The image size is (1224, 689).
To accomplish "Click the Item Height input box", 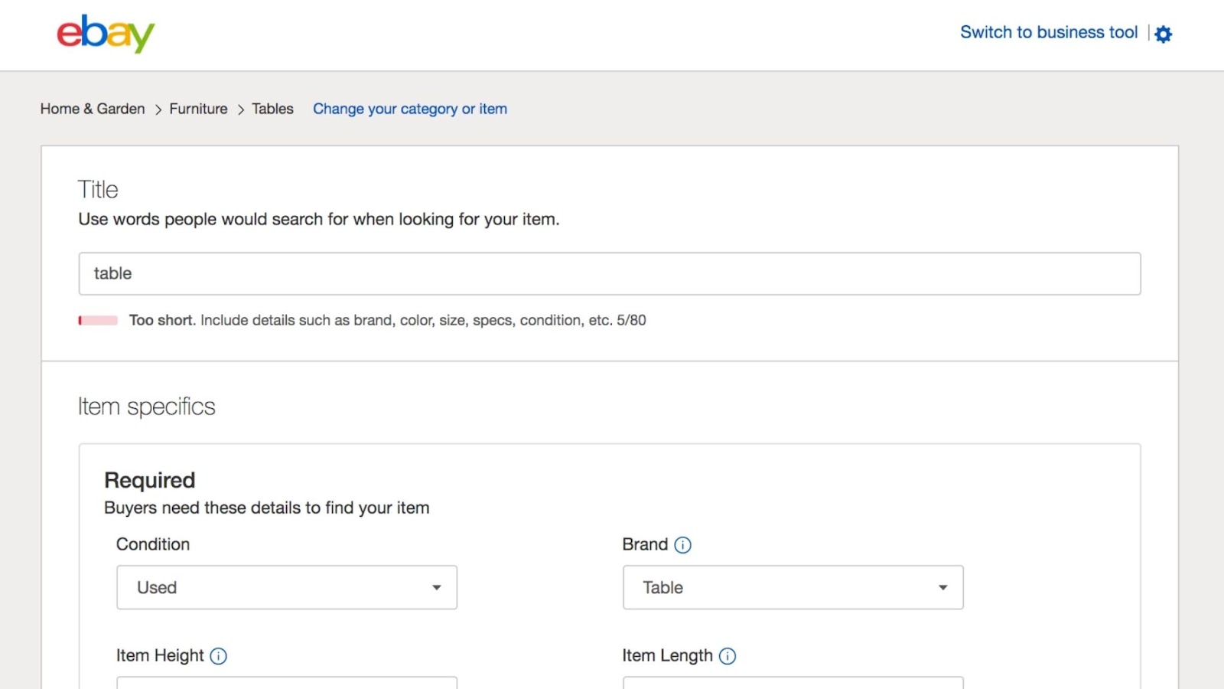I will 286,682.
